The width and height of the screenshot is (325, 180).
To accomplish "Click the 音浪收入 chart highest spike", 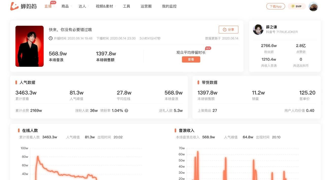I will tap(198, 152).
